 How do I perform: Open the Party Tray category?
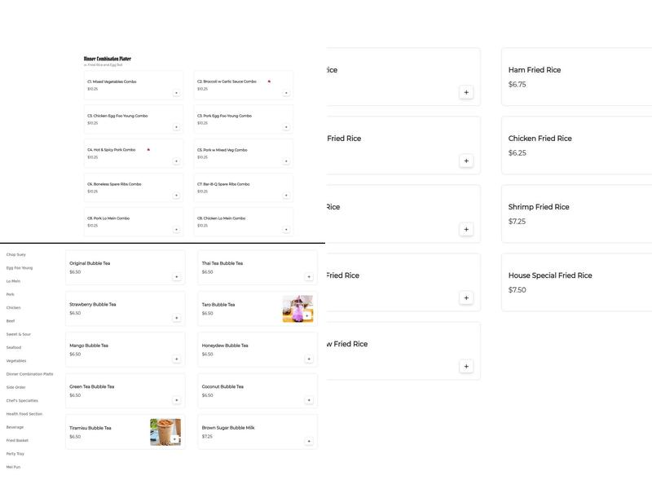pyautogui.click(x=15, y=453)
